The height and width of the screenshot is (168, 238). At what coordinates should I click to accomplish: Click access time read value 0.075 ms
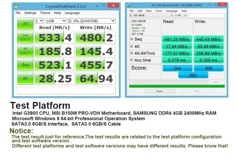pos(177,60)
